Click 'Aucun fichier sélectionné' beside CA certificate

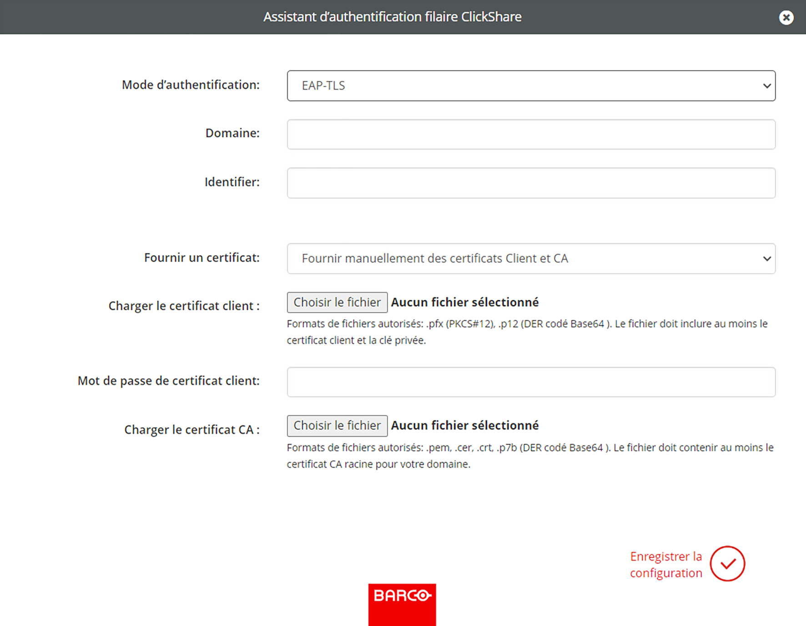point(465,425)
